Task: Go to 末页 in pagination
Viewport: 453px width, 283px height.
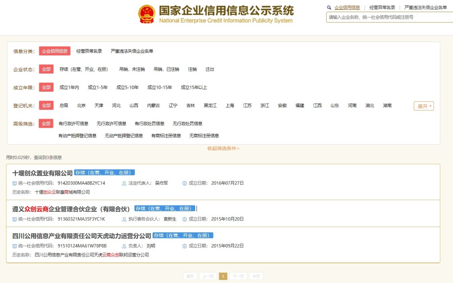Action: click(x=256, y=276)
